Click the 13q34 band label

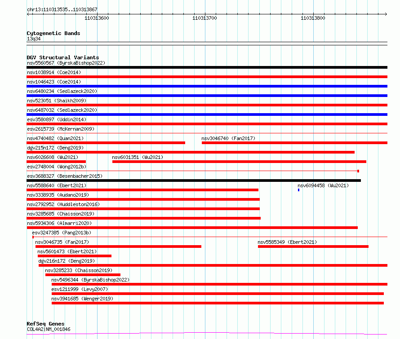click(34, 39)
